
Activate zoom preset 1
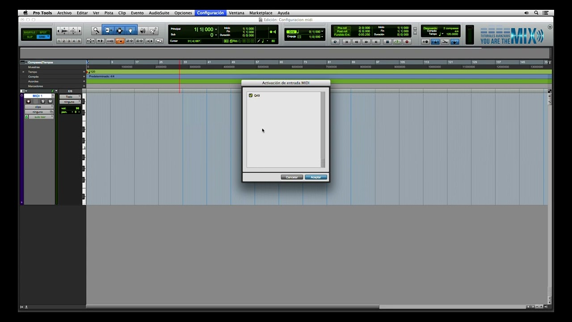(x=59, y=41)
